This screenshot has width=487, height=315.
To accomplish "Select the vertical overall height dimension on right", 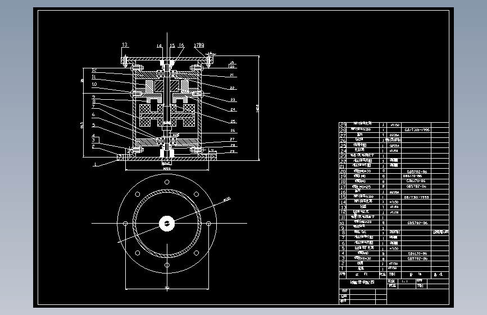I will pyautogui.click(x=257, y=108).
